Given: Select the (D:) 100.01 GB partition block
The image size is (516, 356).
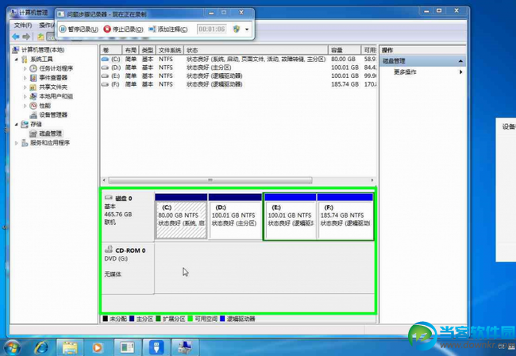Looking at the screenshot, I should point(235,216).
